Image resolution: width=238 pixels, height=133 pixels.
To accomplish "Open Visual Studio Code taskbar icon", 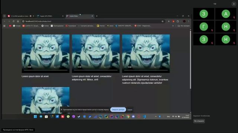I will pyautogui.click(x=144, y=117).
